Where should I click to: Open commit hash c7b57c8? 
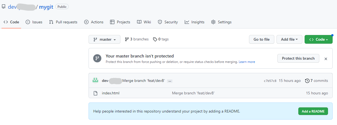coord(270,81)
